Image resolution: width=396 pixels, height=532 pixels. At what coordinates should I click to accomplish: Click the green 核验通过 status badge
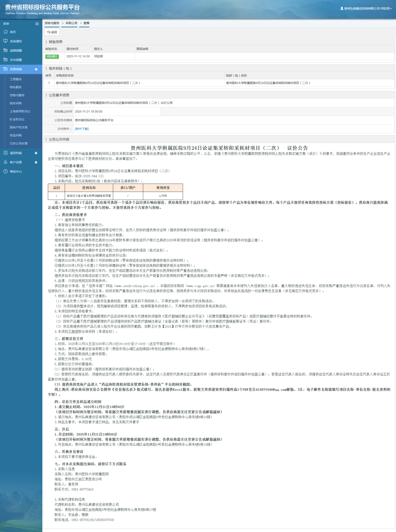tap(52, 56)
